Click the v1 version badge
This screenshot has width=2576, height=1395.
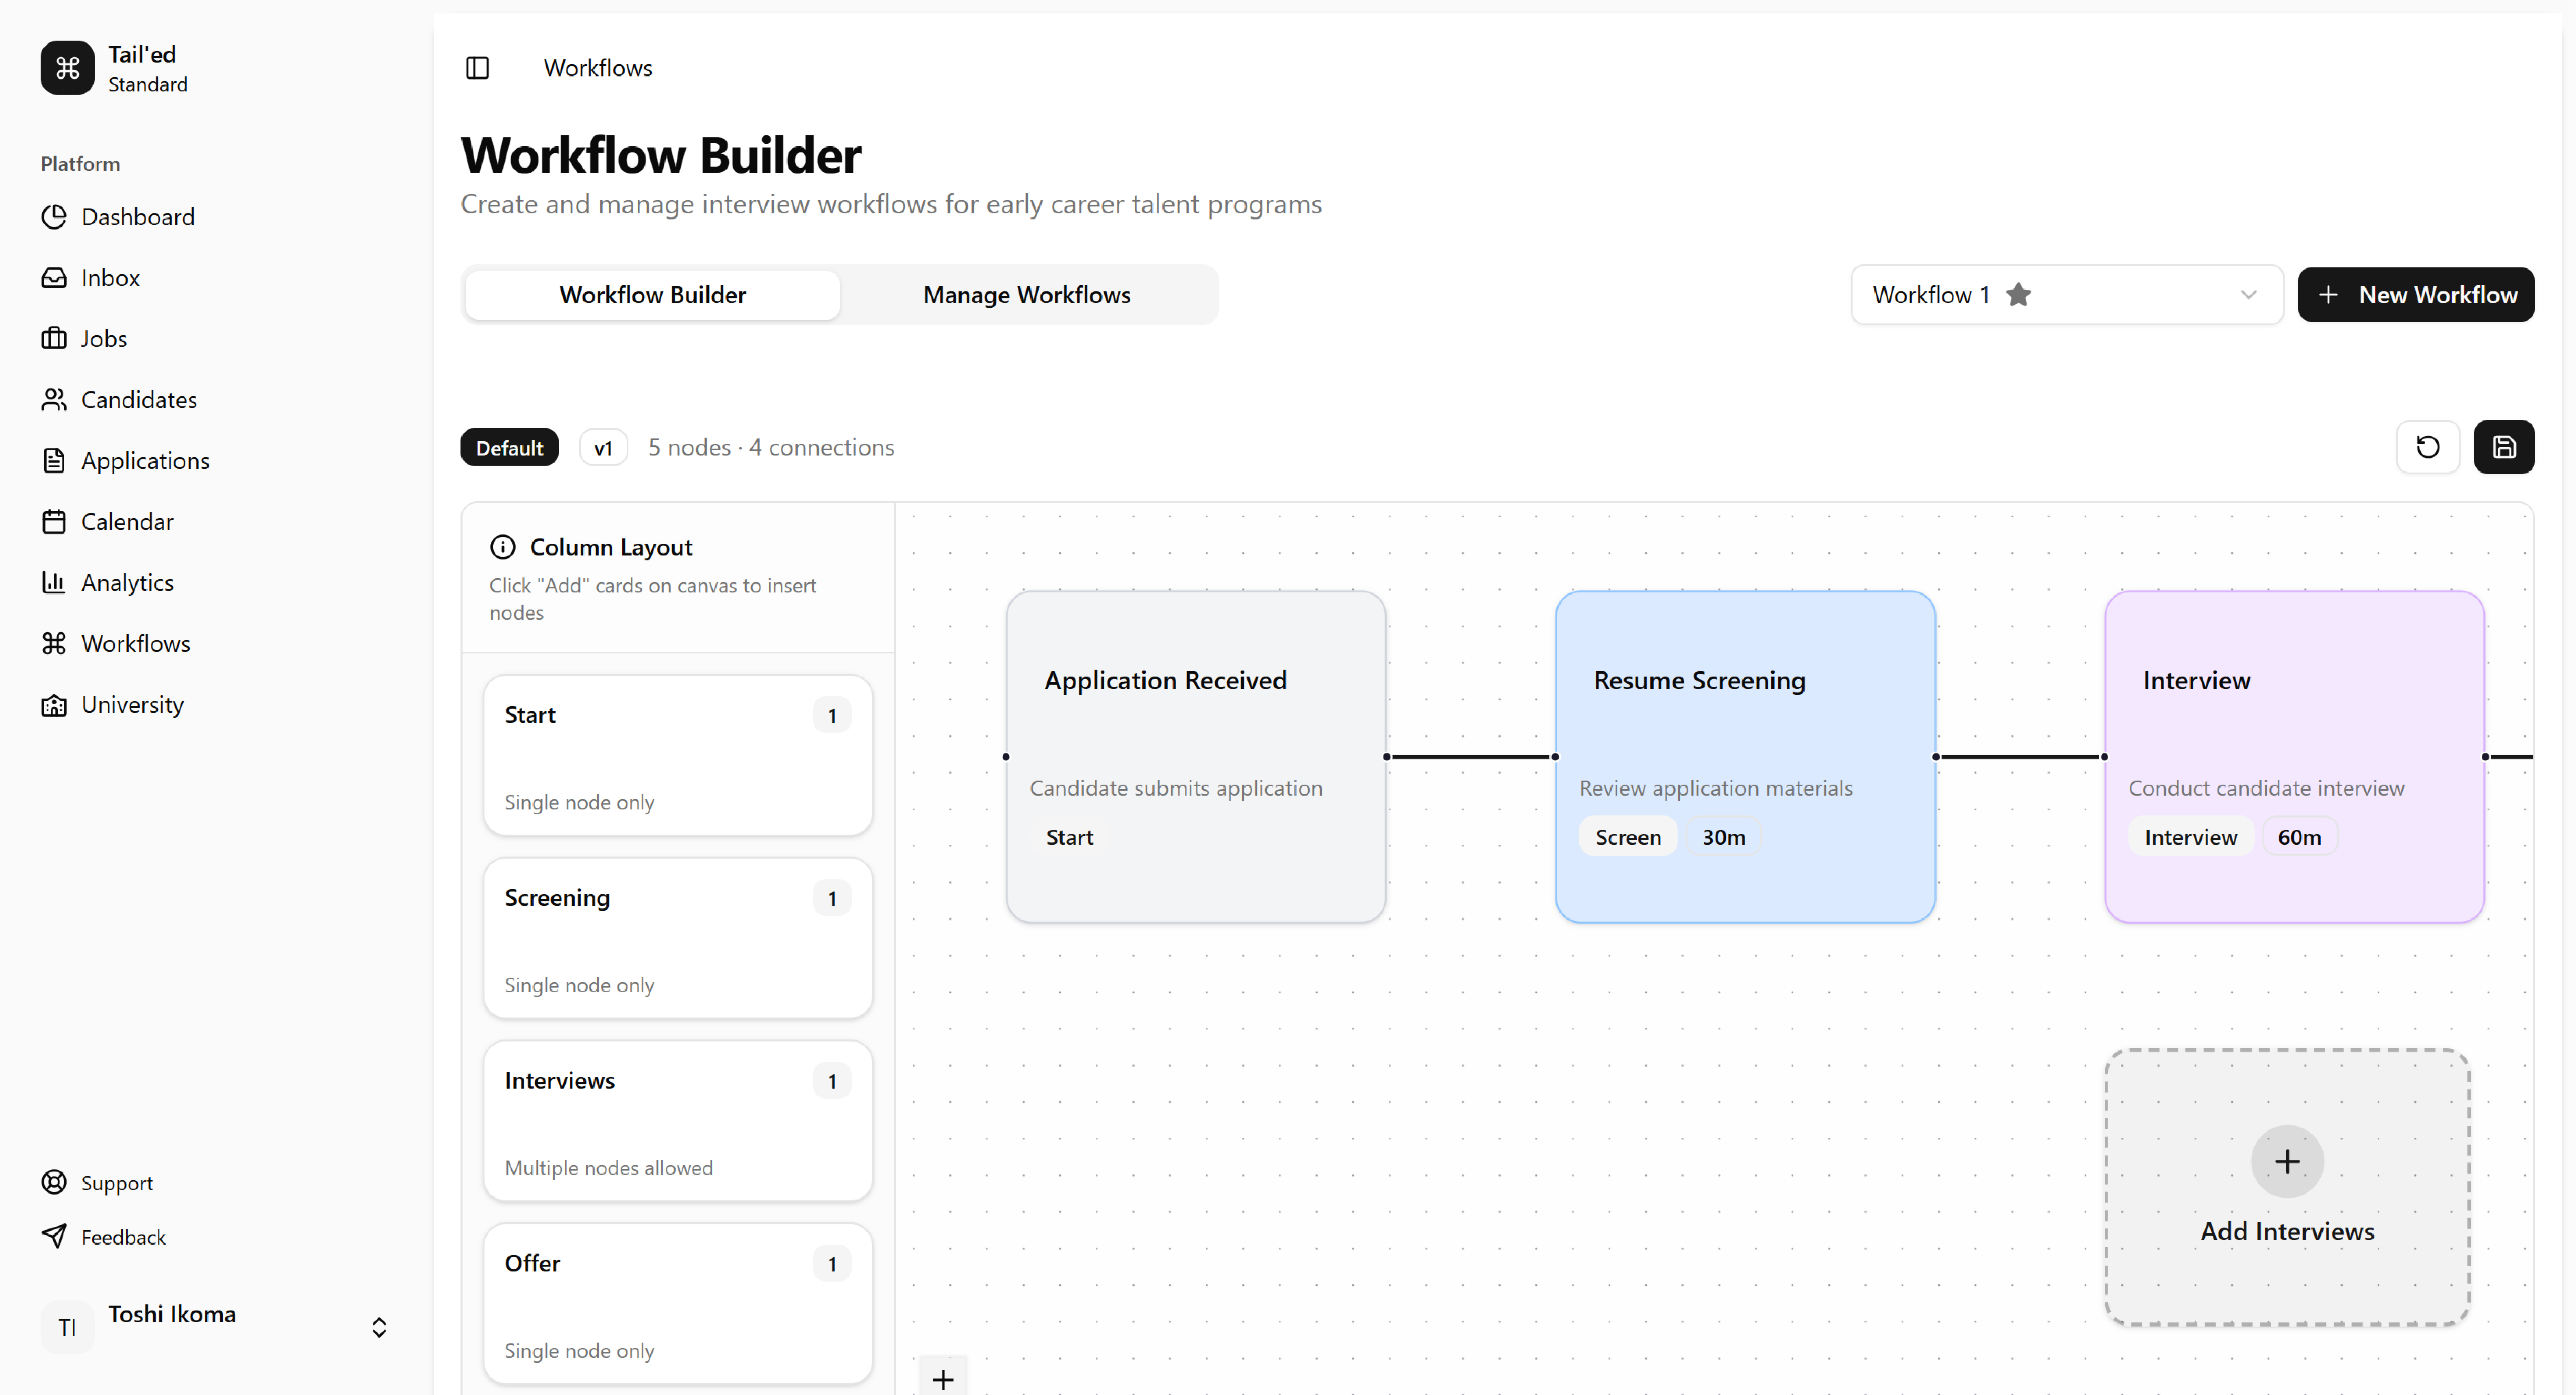click(x=603, y=448)
